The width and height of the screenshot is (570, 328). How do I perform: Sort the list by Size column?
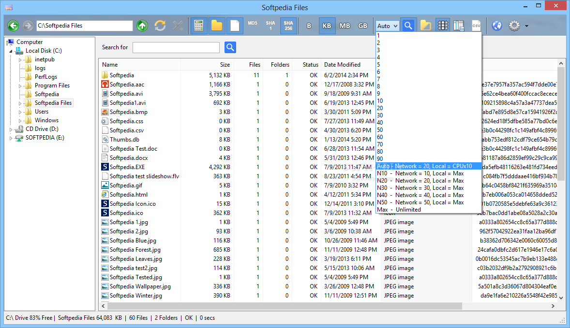(207, 65)
